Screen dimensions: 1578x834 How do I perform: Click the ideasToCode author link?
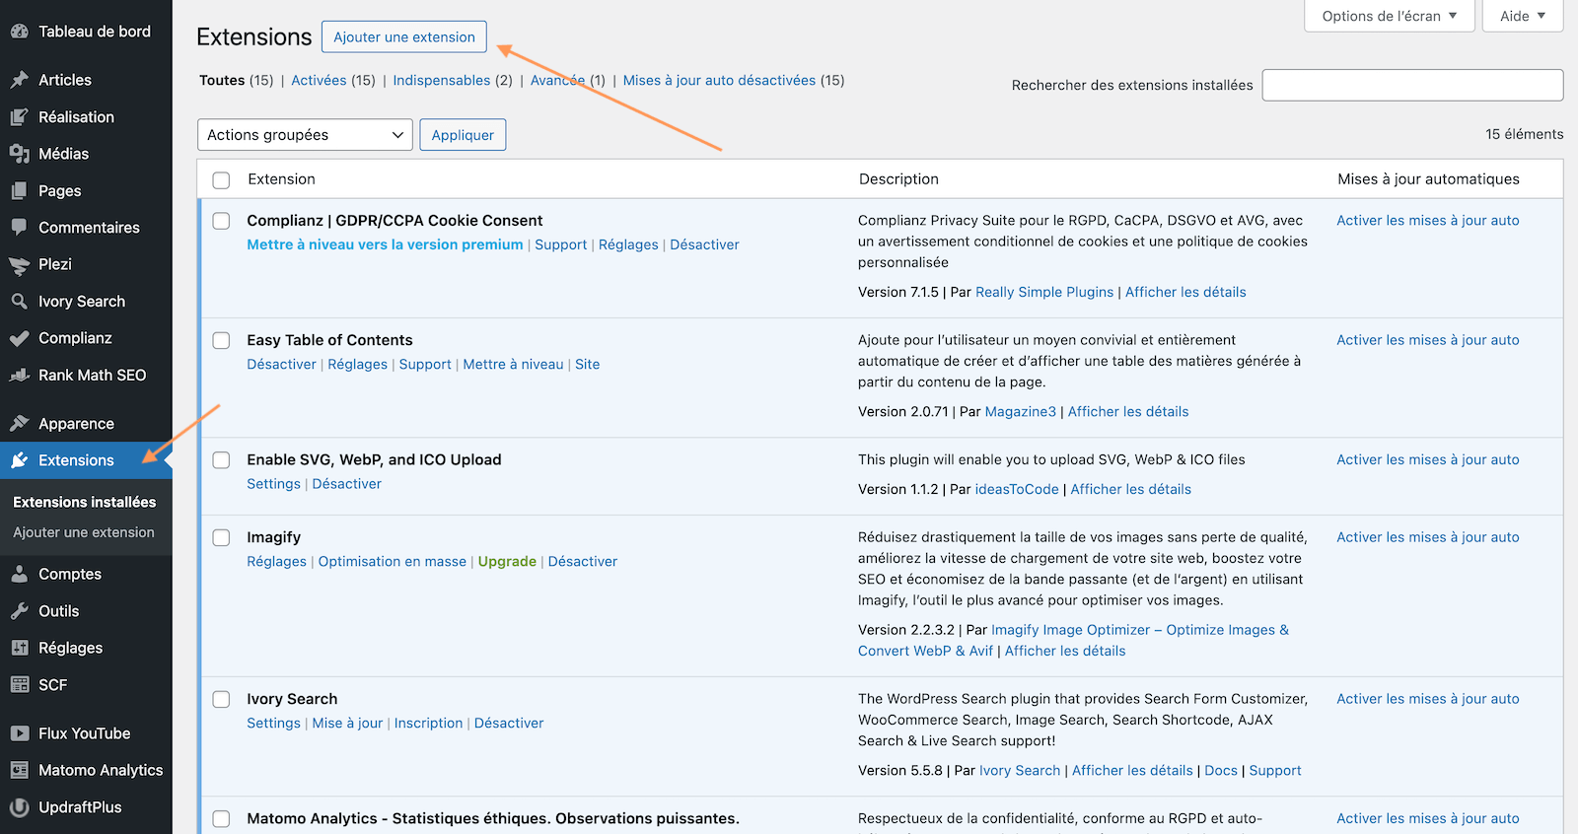click(1017, 489)
